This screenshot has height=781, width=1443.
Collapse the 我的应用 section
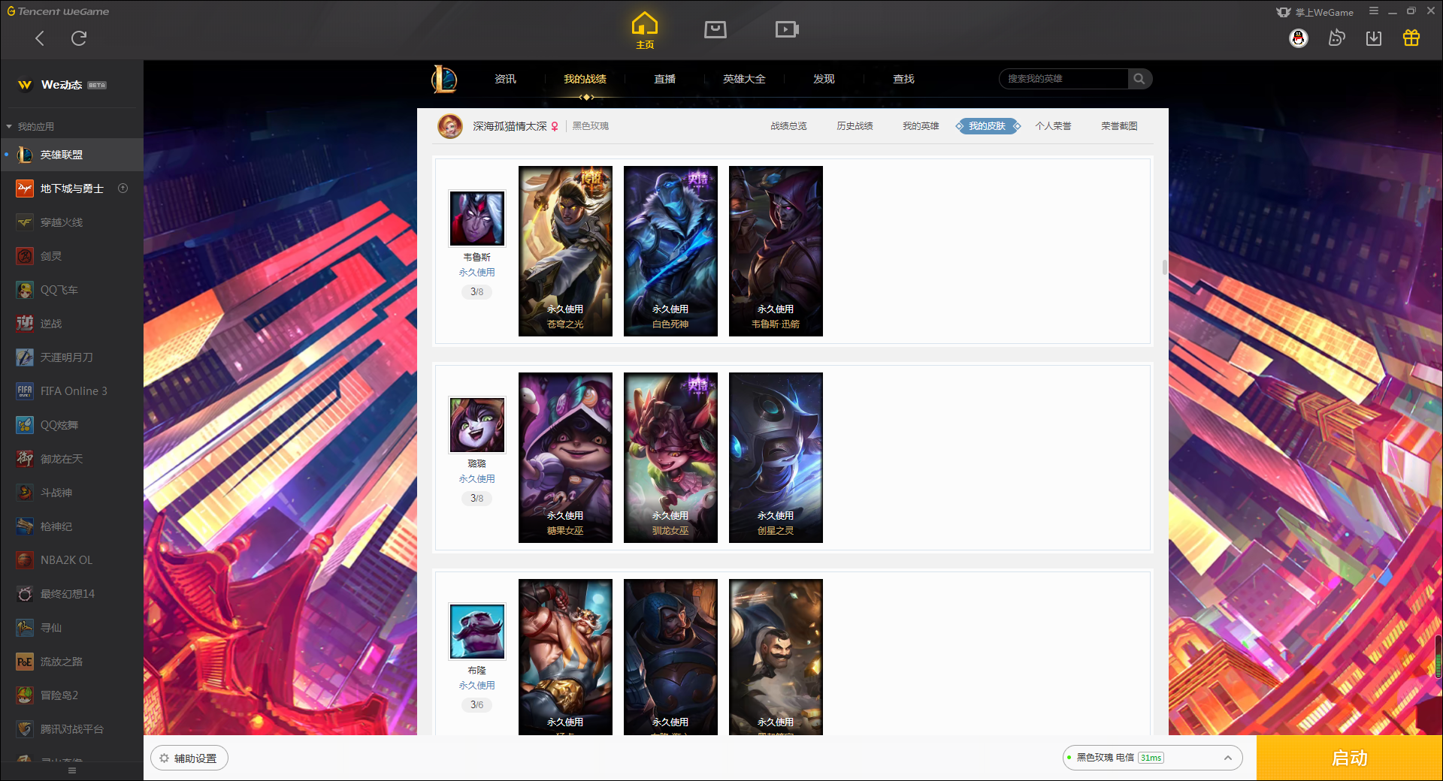click(x=30, y=126)
